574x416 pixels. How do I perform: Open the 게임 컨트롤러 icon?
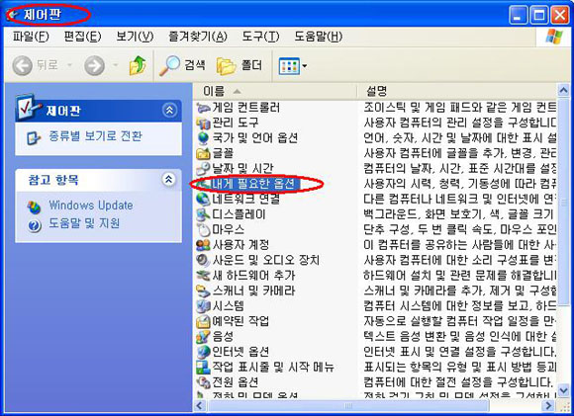(x=203, y=108)
